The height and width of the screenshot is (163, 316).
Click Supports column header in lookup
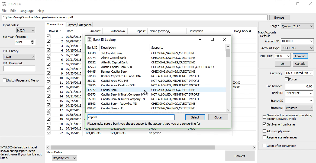[188, 47]
